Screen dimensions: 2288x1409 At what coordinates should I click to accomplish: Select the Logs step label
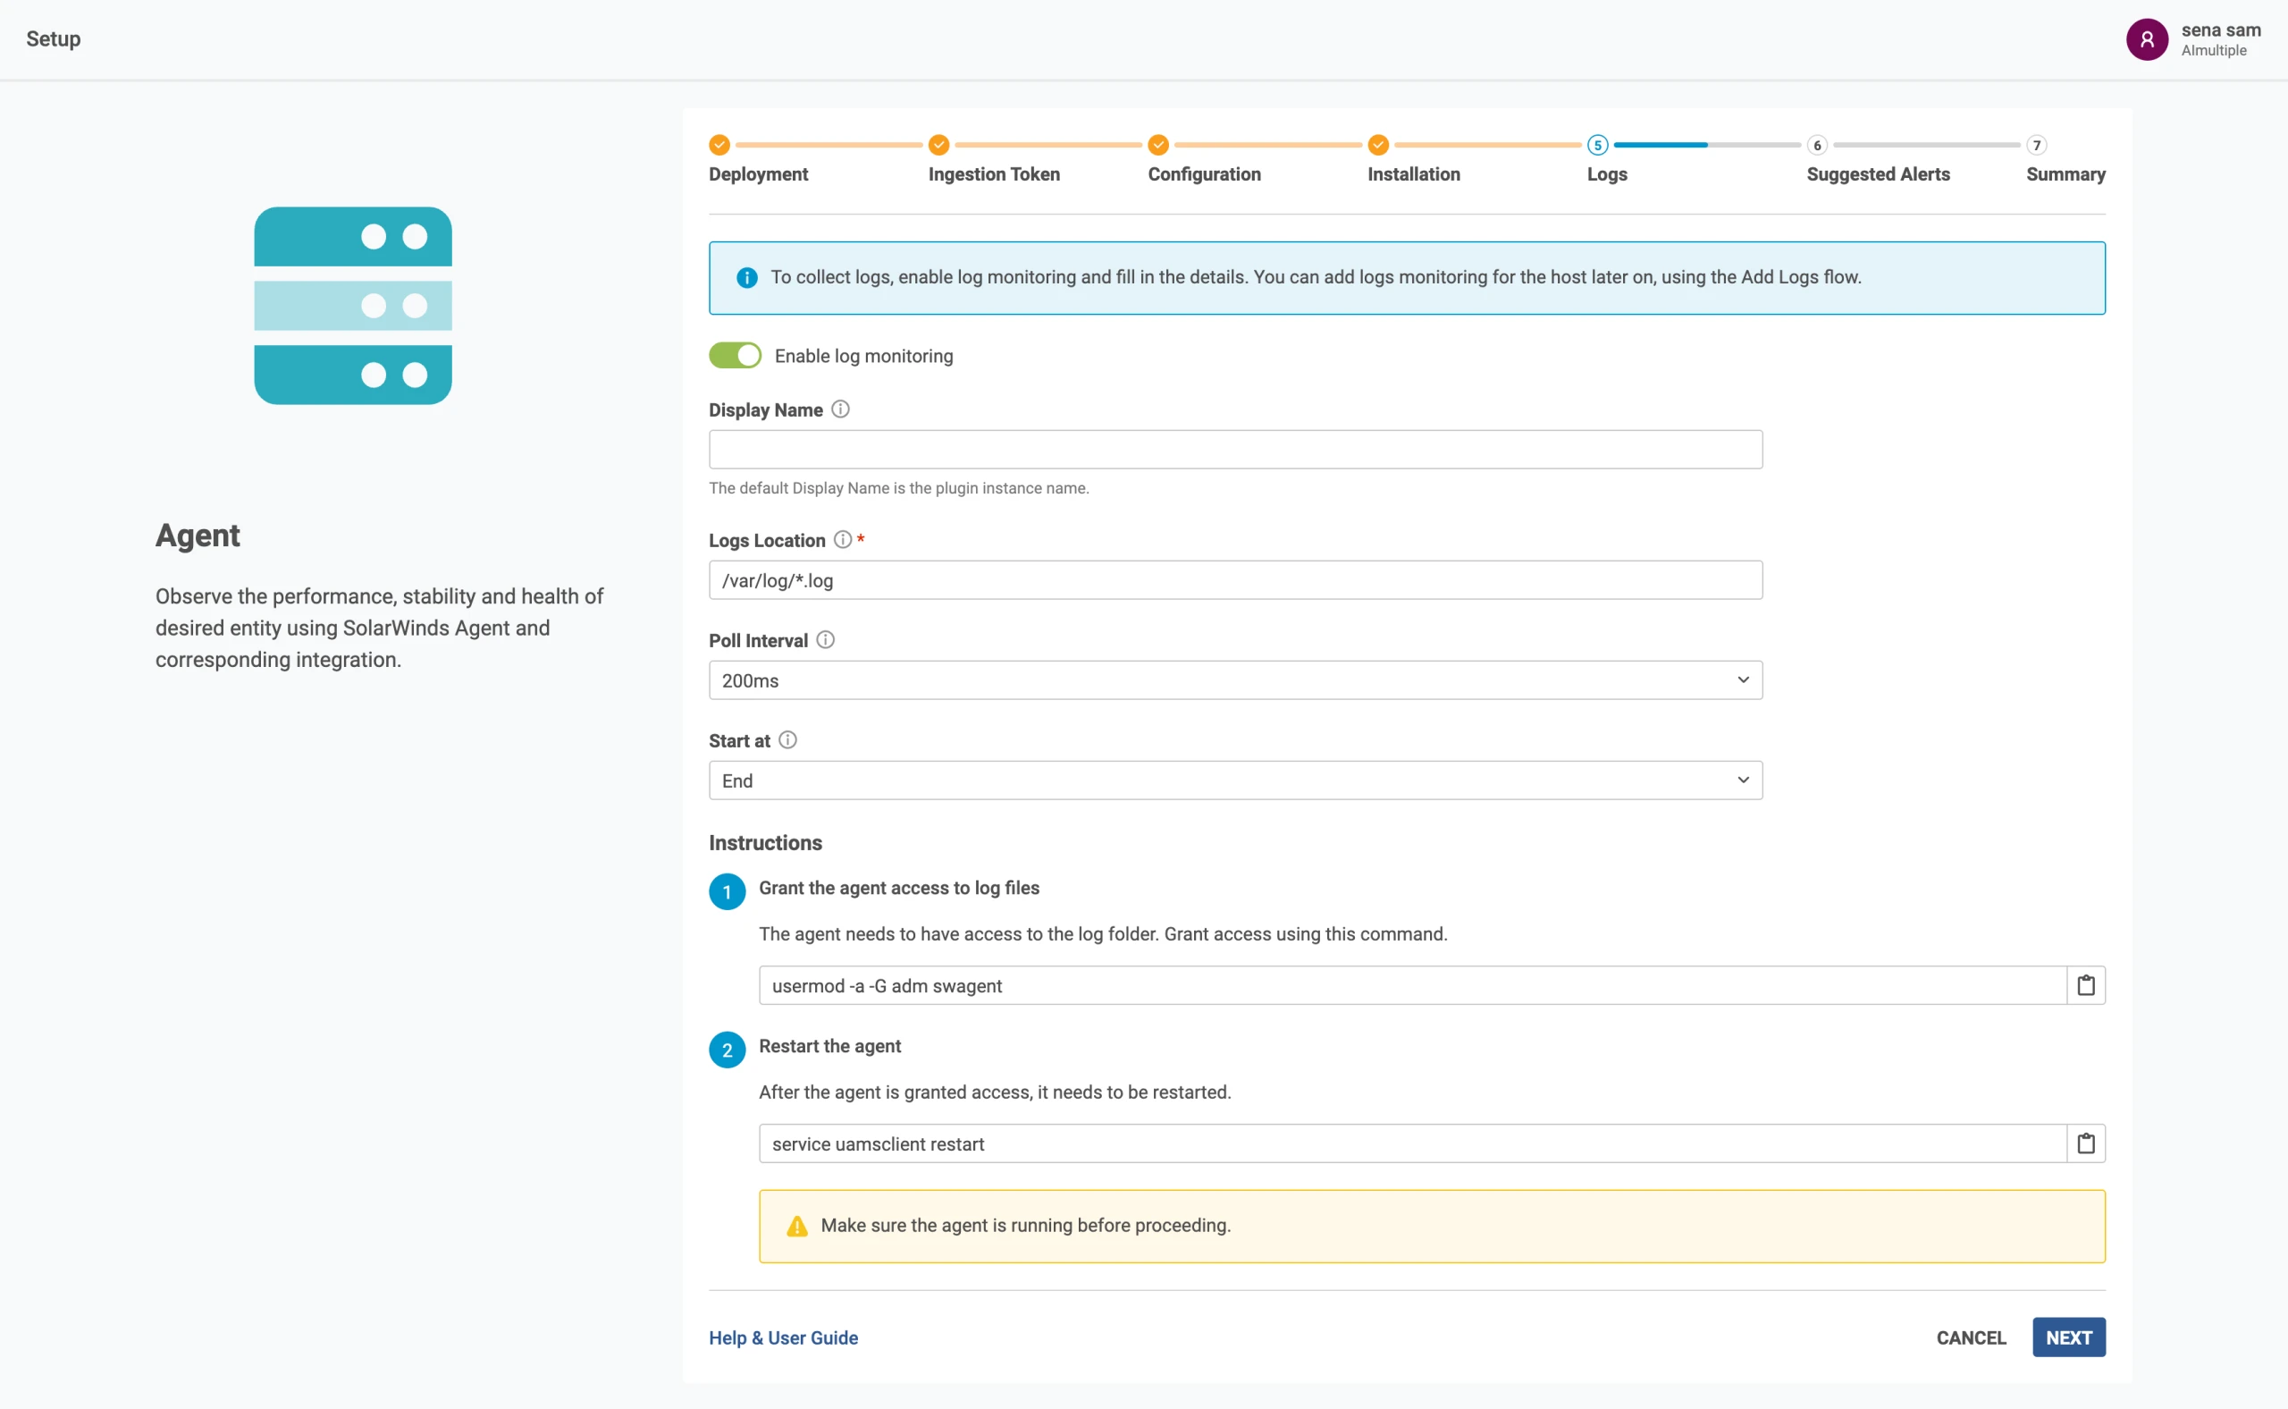coord(1607,174)
